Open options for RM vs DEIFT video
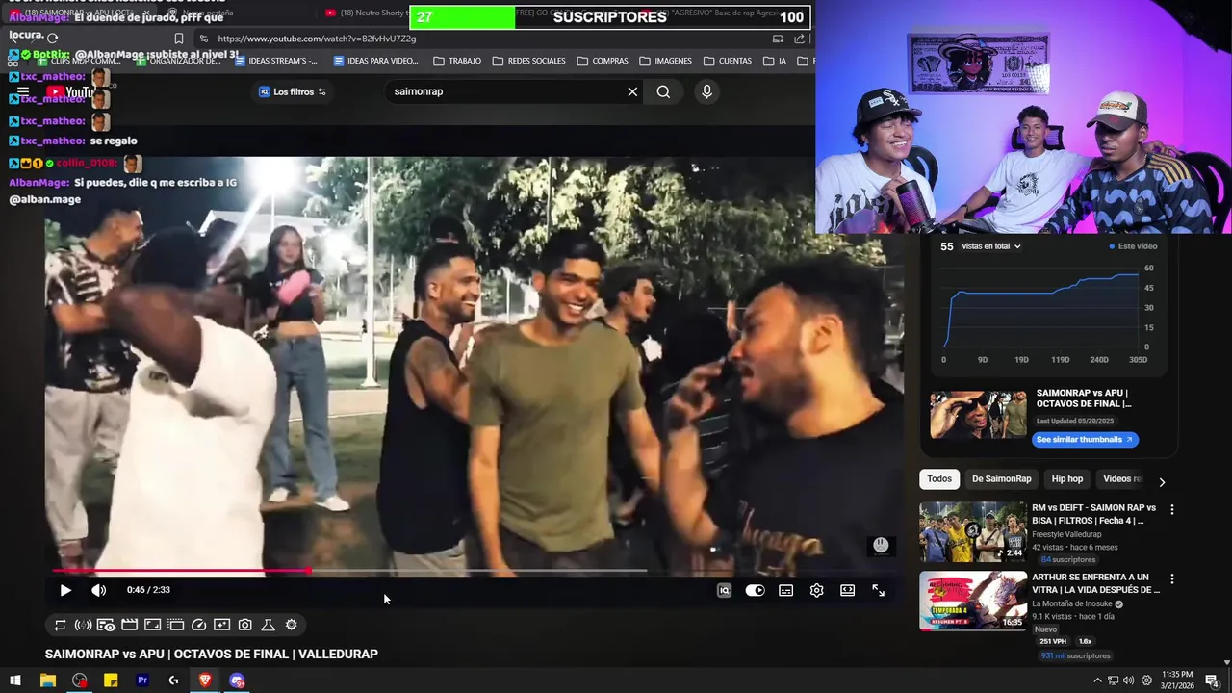The height and width of the screenshot is (693, 1232). tap(1171, 509)
